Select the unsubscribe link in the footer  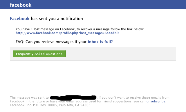[x=156, y=101]
